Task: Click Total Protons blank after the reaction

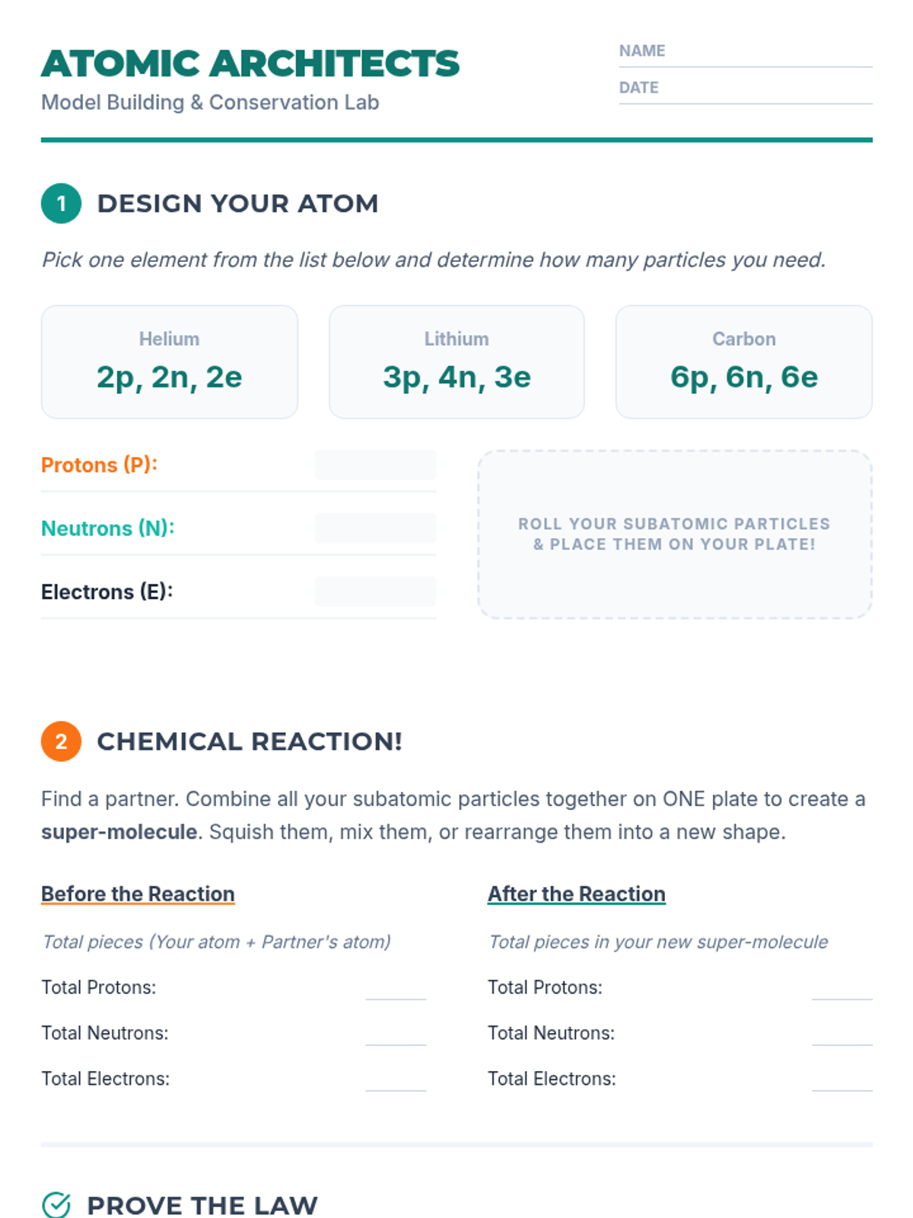Action: click(841, 989)
